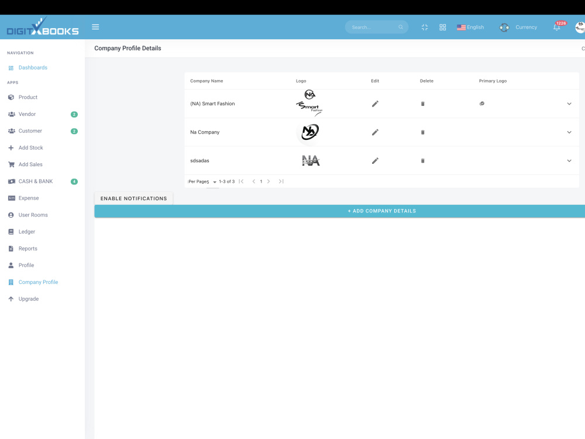Click the search magnifier icon
The image size is (585, 439).
click(401, 27)
